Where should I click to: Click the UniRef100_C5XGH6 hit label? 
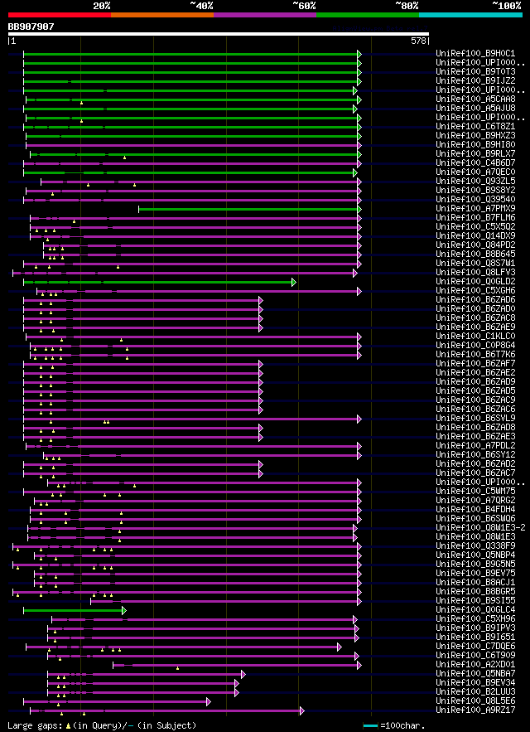[x=475, y=290]
